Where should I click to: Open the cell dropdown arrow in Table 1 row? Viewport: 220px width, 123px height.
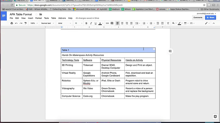(154, 49)
